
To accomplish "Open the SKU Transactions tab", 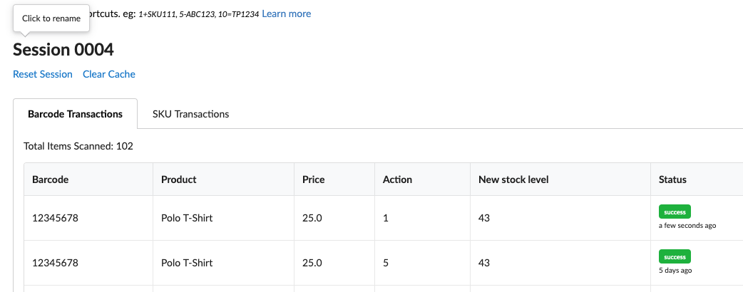I will point(190,114).
